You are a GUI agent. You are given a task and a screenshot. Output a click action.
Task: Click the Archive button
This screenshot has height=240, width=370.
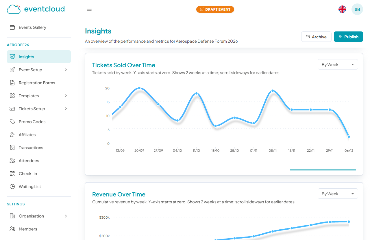coord(316,37)
